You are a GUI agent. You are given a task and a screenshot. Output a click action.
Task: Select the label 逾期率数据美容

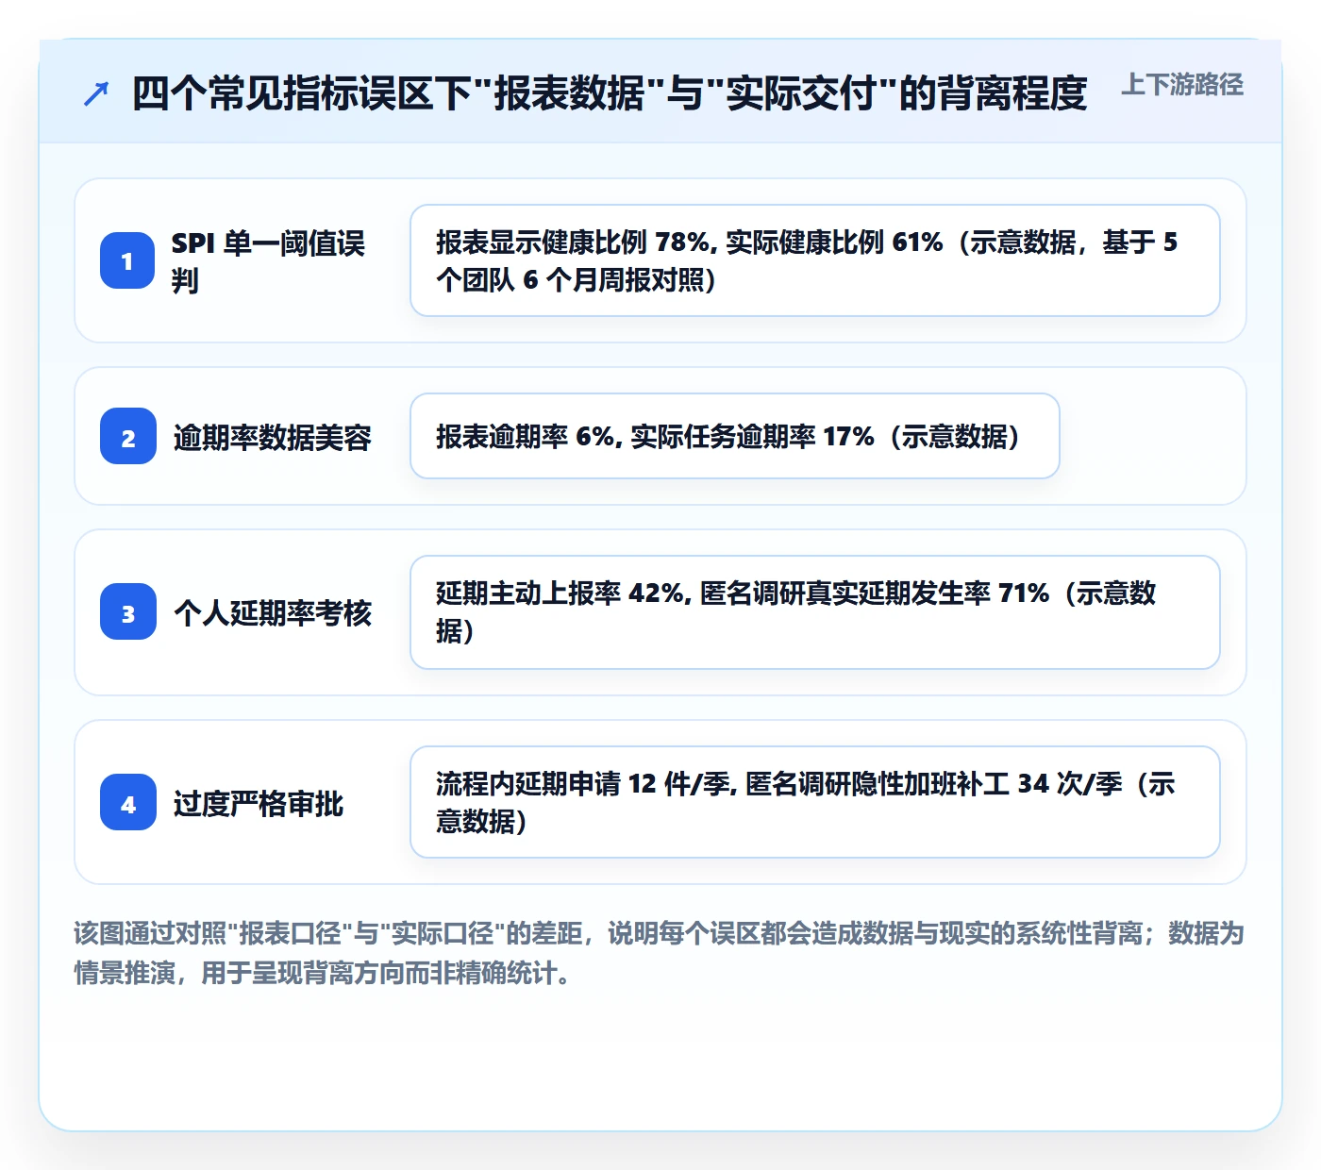272,437
